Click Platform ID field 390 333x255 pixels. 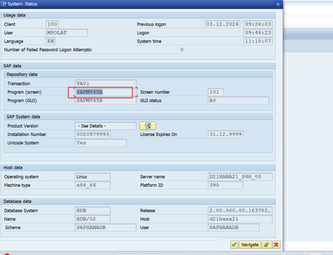click(225, 185)
